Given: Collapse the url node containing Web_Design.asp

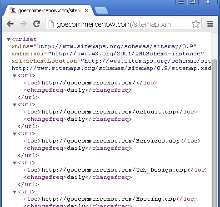Looking at the screenshot, I should pos(15,163).
